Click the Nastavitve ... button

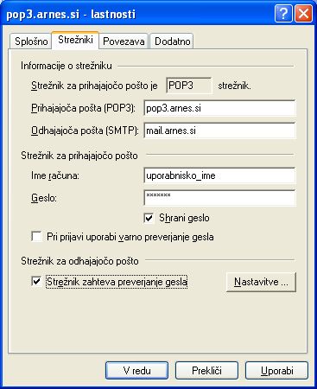[261, 282]
